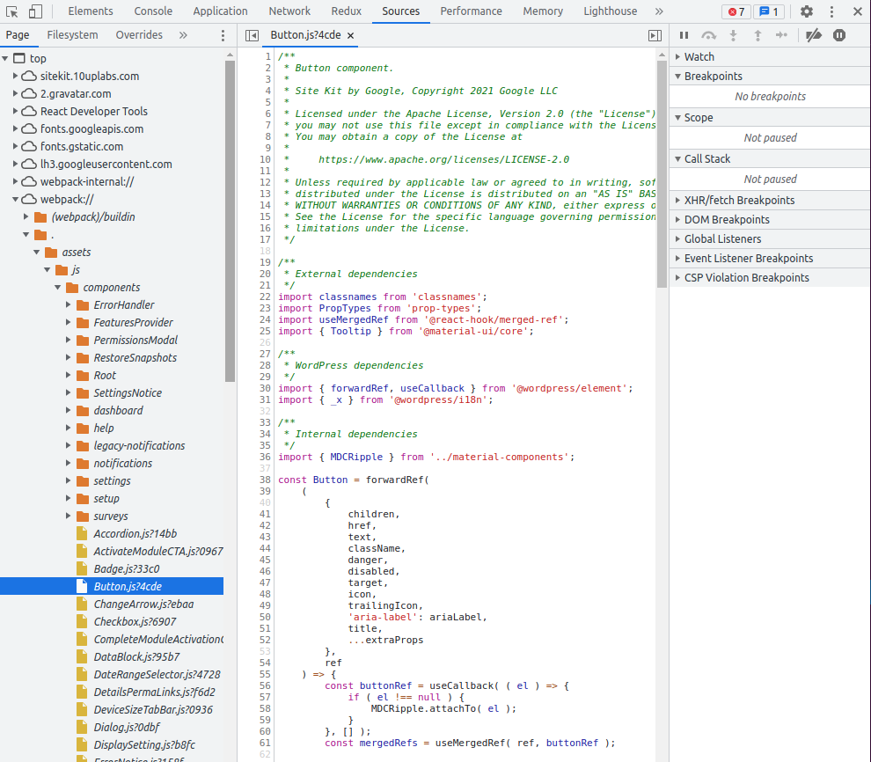The height and width of the screenshot is (762, 871).
Task: Show more DevTools tabs chevron
Action: coord(659,11)
